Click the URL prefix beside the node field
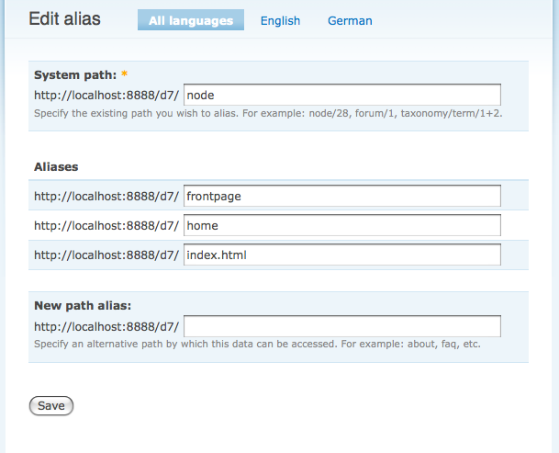This screenshot has width=559, height=453. pos(106,95)
